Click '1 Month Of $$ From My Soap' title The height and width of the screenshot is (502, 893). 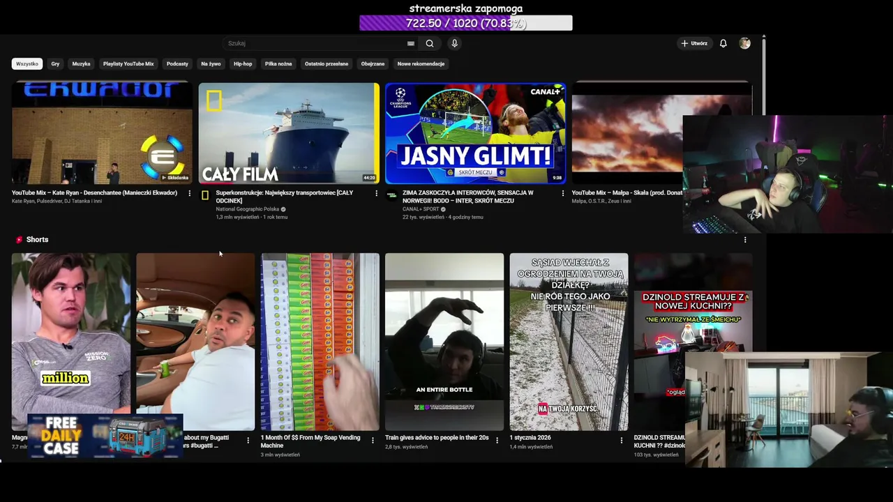310,441
